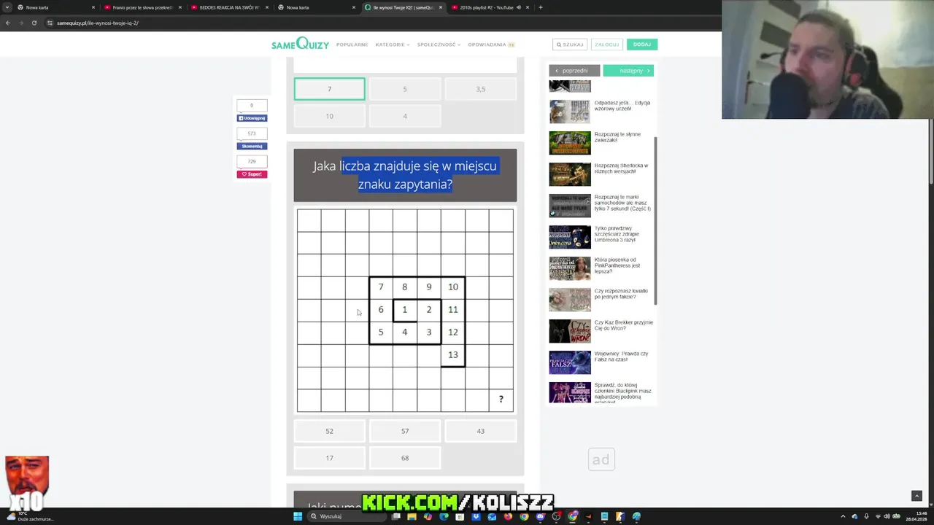
Task: Show hidden tray icons chevron
Action: (843, 516)
